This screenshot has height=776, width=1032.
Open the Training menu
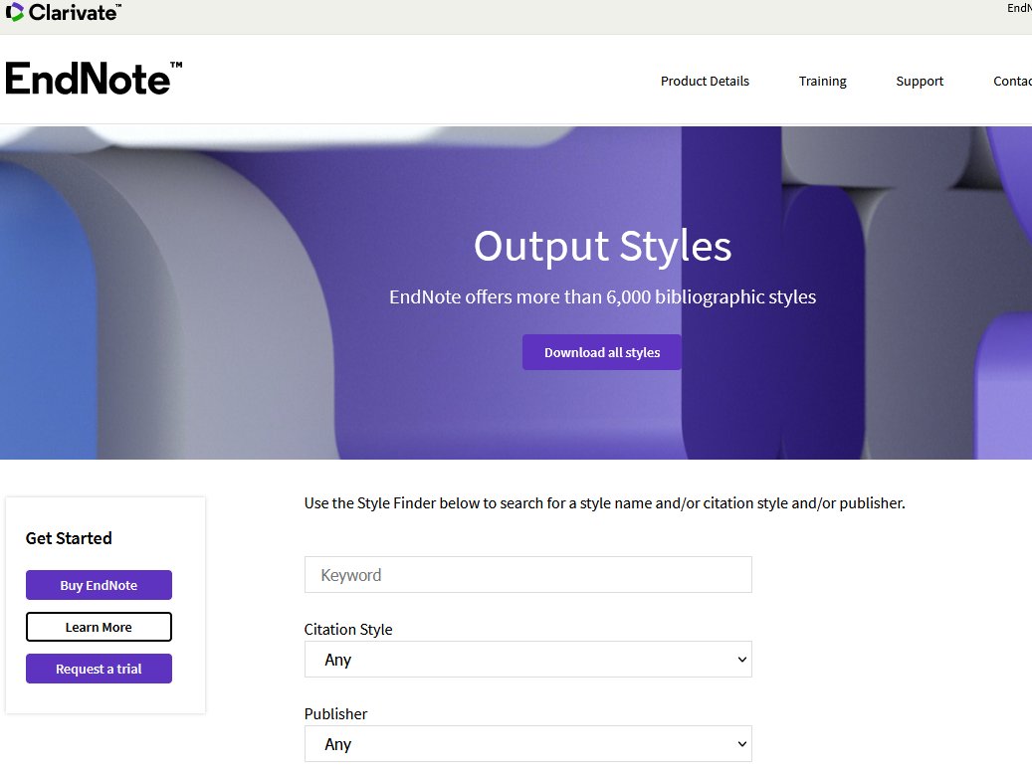click(823, 81)
